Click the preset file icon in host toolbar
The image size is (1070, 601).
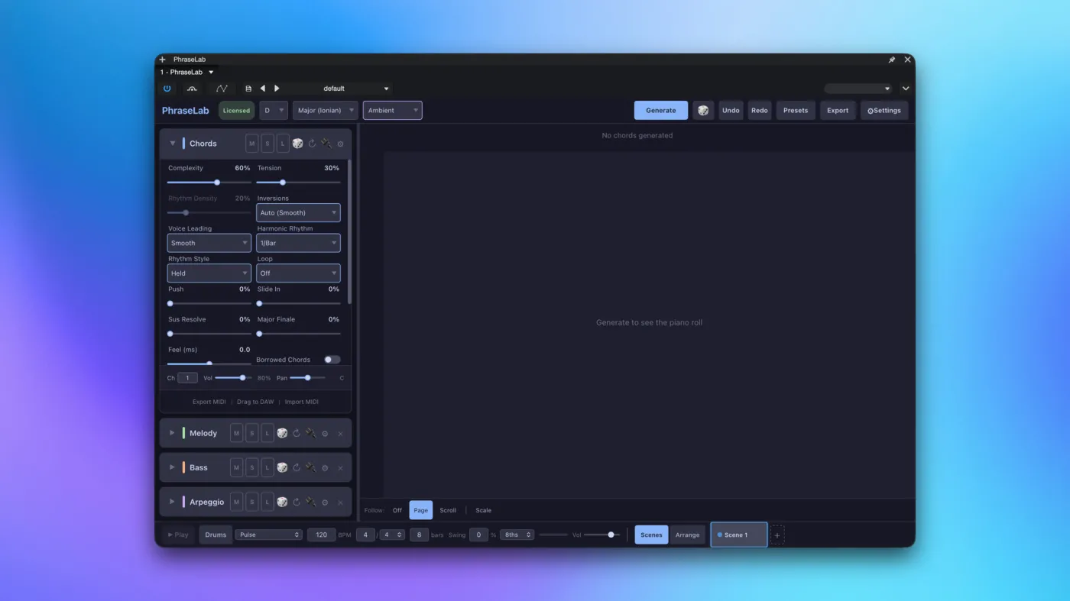[248, 89]
